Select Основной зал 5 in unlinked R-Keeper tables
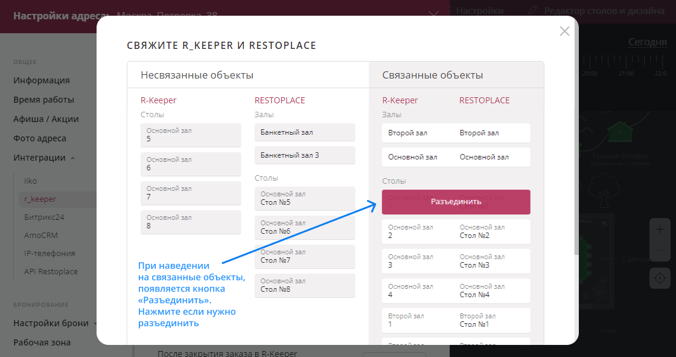The width and height of the screenshot is (676, 357). pos(191,135)
